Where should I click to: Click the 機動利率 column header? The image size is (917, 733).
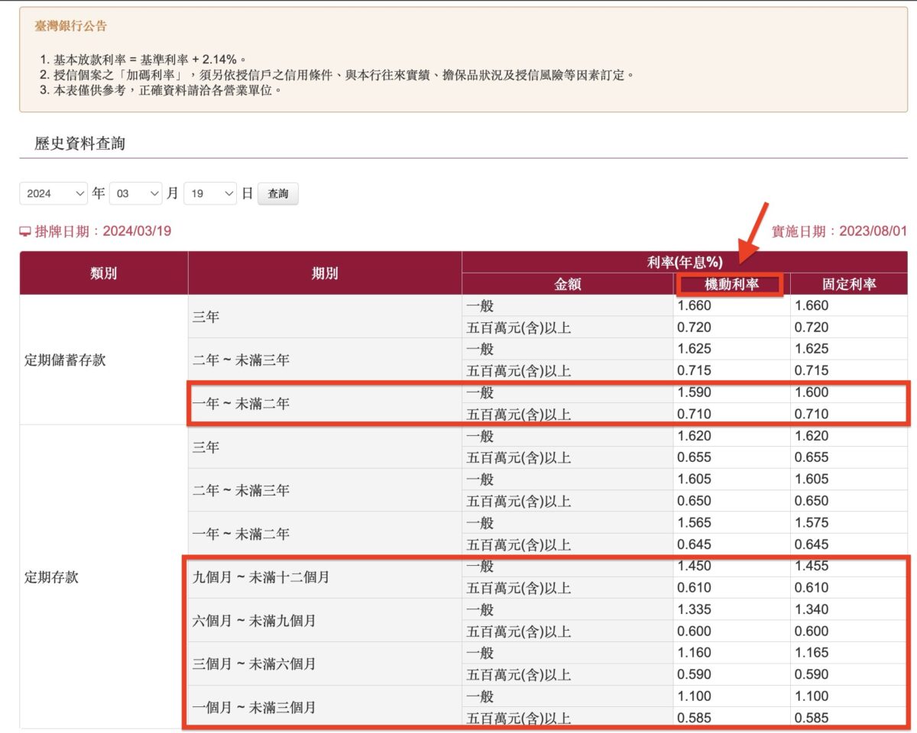[731, 284]
